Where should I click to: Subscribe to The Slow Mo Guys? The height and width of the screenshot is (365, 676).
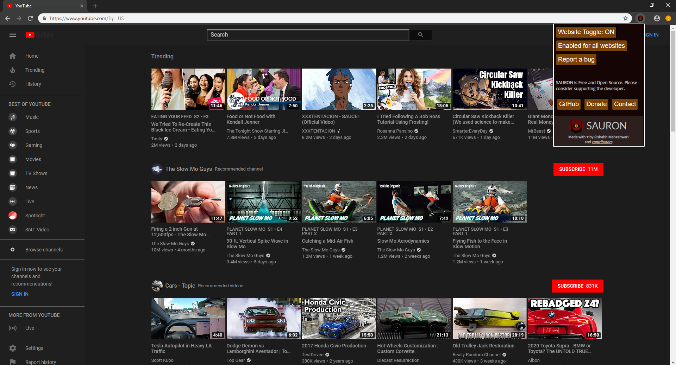click(x=578, y=169)
